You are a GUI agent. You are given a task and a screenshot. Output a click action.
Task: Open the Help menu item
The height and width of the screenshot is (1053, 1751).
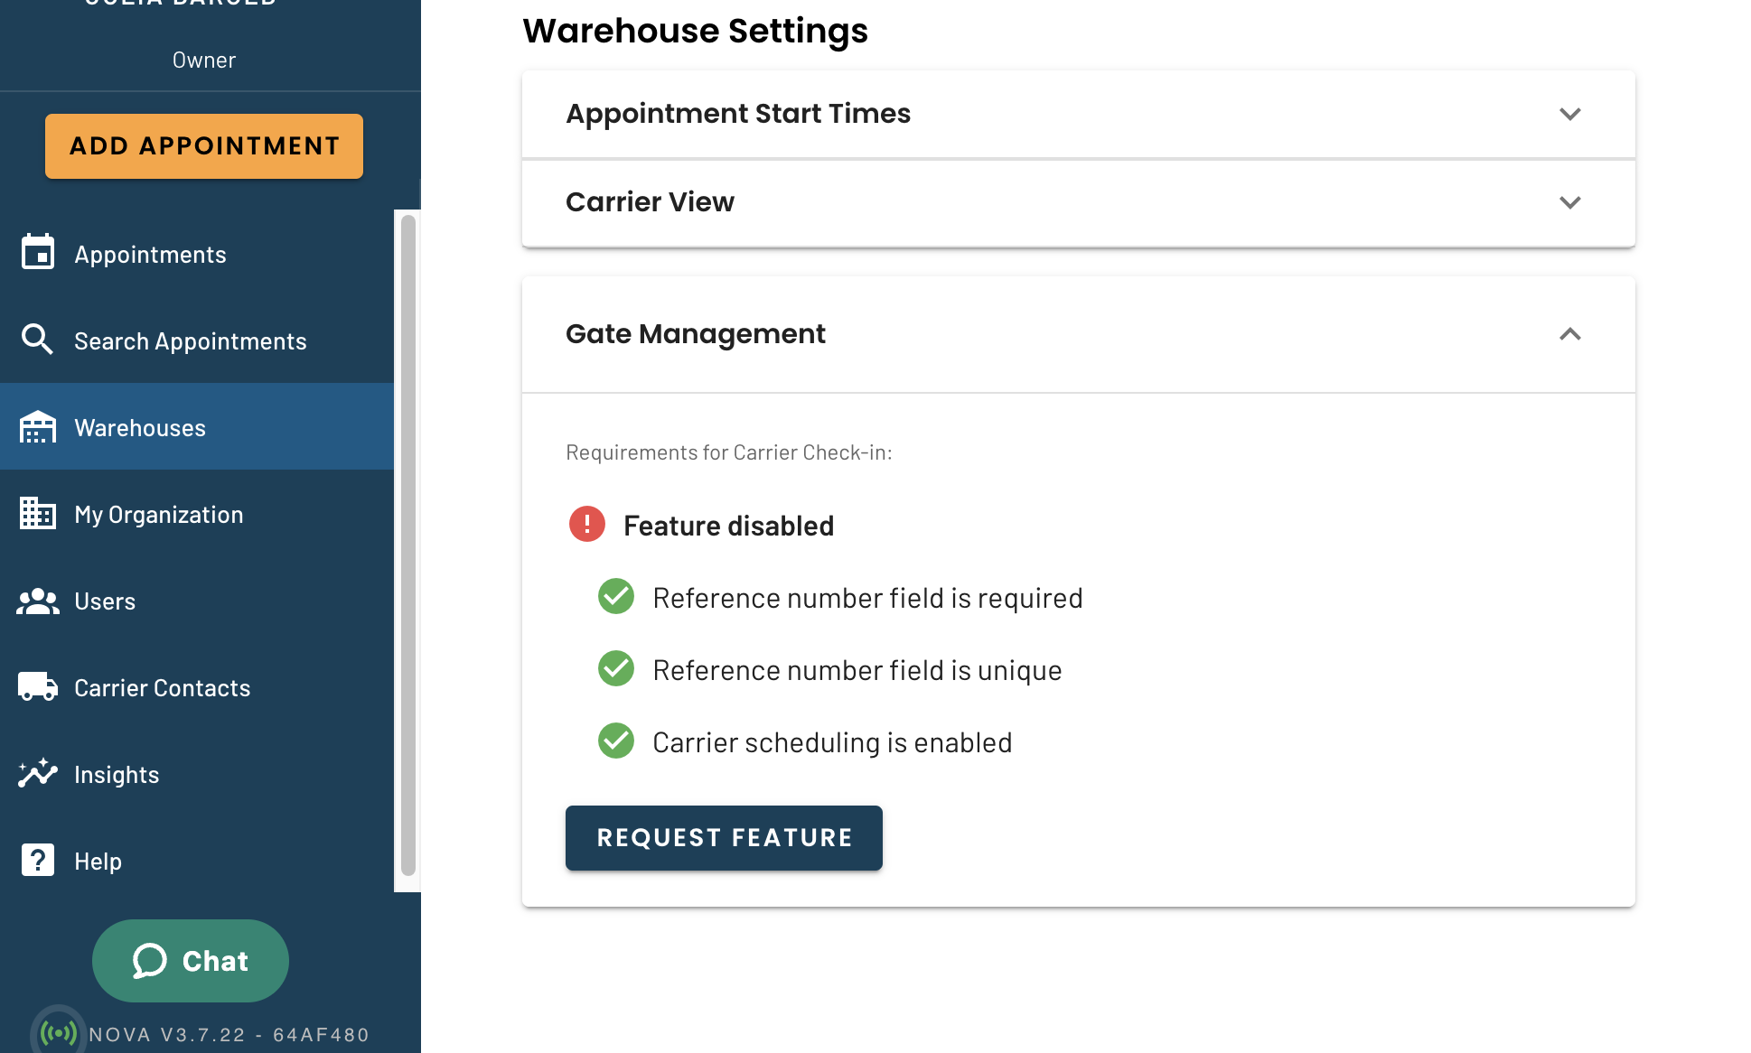coord(197,861)
